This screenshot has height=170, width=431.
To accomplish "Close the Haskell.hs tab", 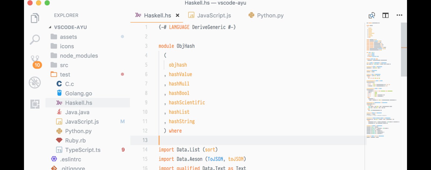I will tap(178, 15).
